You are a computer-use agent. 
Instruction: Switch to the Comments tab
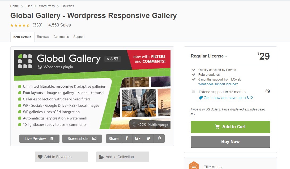coord(61,37)
